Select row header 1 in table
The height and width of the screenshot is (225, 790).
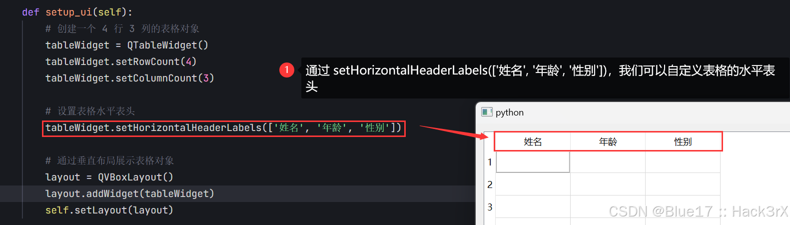click(x=490, y=162)
